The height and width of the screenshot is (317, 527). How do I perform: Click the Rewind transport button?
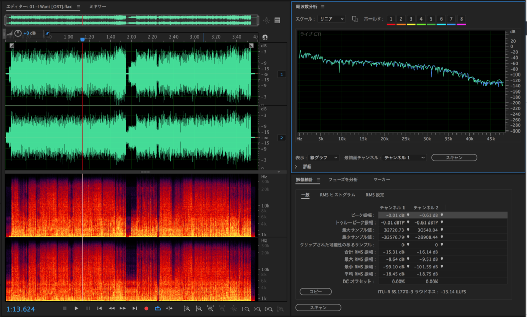pos(112,308)
